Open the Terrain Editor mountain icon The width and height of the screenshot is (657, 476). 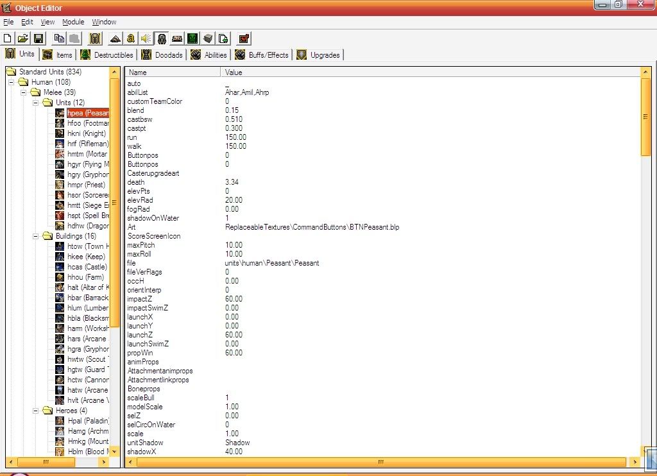(115, 38)
